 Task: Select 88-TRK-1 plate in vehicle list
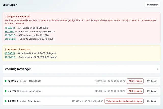point(13,101)
